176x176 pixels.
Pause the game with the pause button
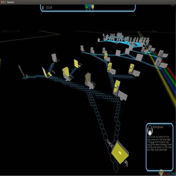(x=43, y=8)
